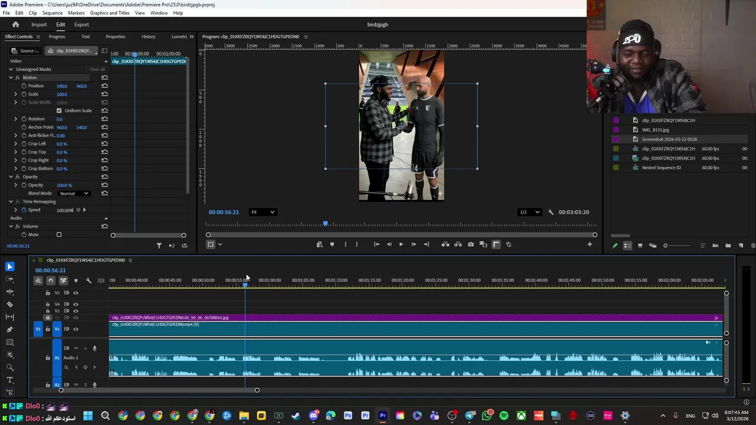Toggle track lock for V4
This screenshot has width=756, height=425.
(x=48, y=305)
